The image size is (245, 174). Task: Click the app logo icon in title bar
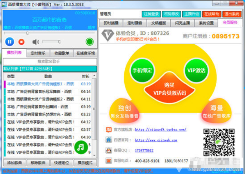4,4
